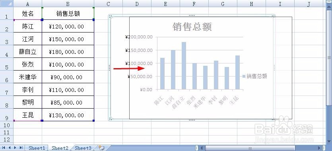
Task: Select row 11 header
Action: (x=7, y=132)
